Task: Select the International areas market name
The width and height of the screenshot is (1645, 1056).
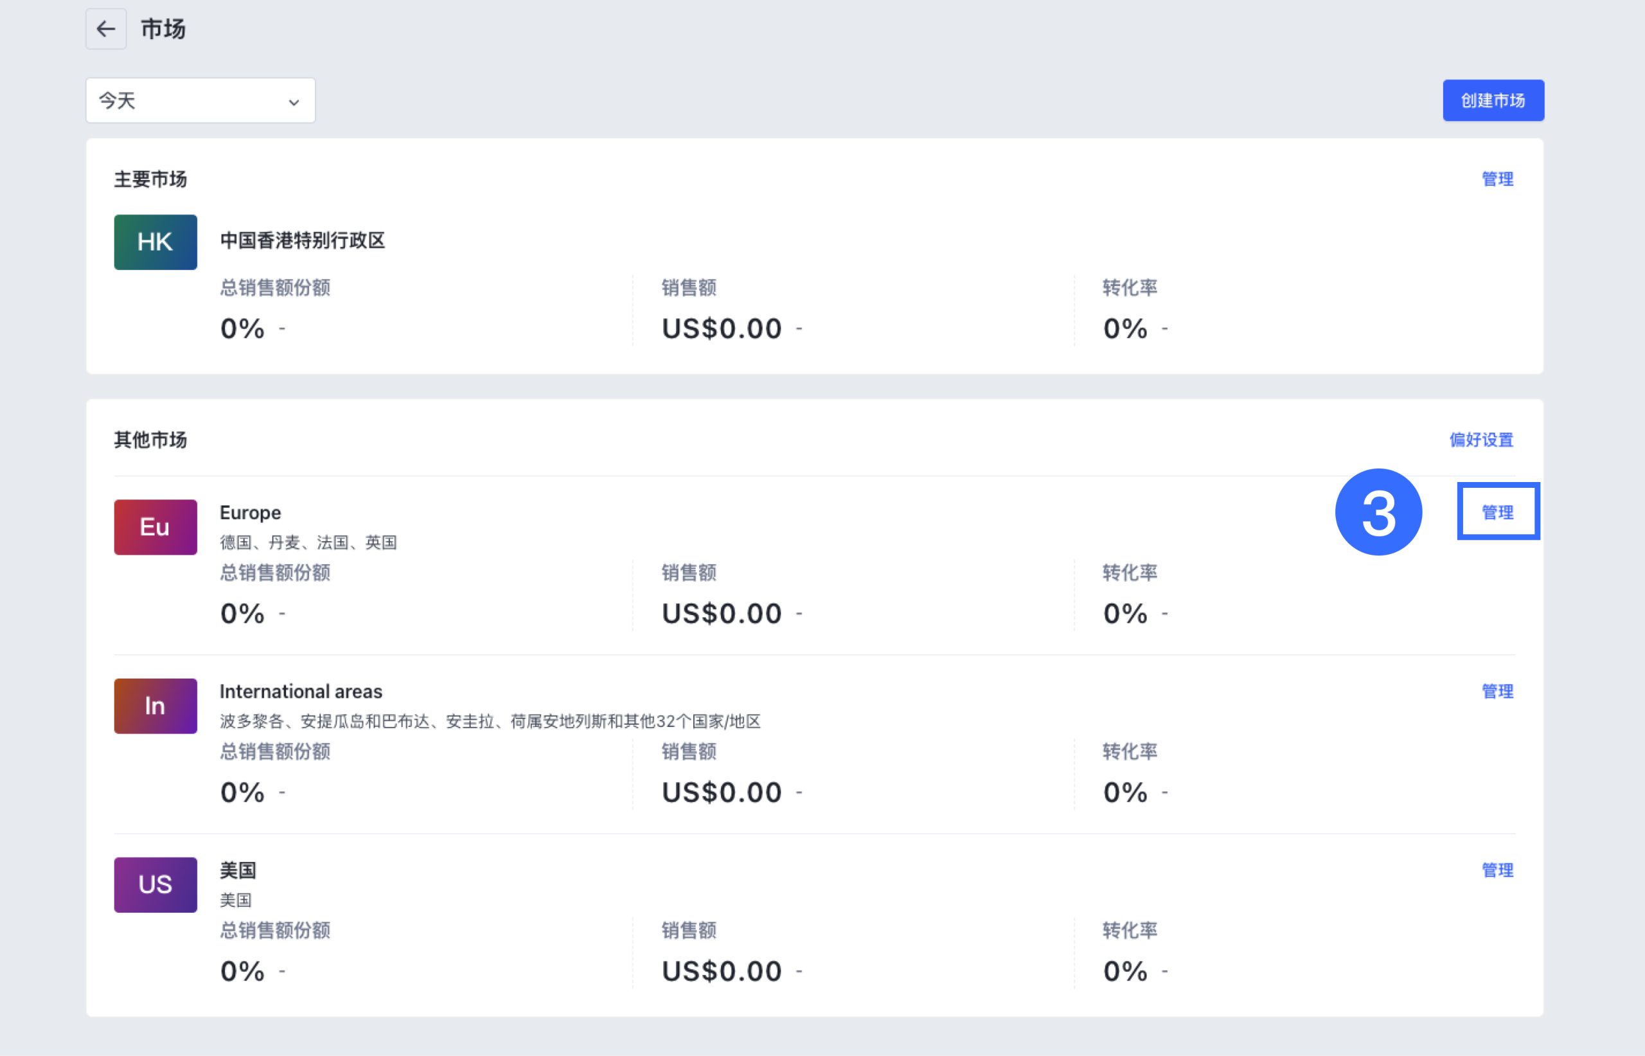Action: tap(301, 691)
